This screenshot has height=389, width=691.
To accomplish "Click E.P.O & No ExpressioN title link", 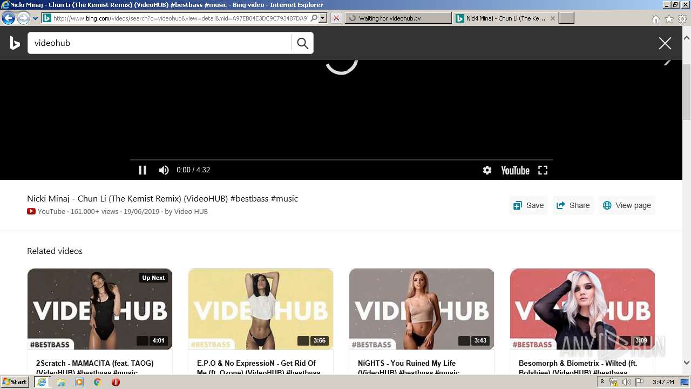I will [x=259, y=367].
